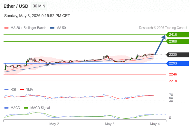The height and width of the screenshot is (129, 190).
Task: Click the 2293 blue pivot price tag
Action: tap(177, 64)
